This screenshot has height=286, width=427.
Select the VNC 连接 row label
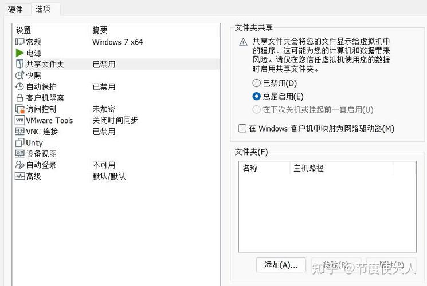tap(42, 132)
